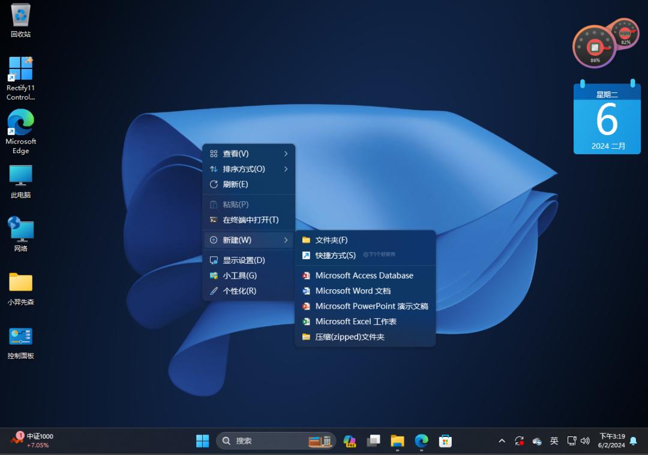Switch input language via the 英 indicator

[x=554, y=441]
